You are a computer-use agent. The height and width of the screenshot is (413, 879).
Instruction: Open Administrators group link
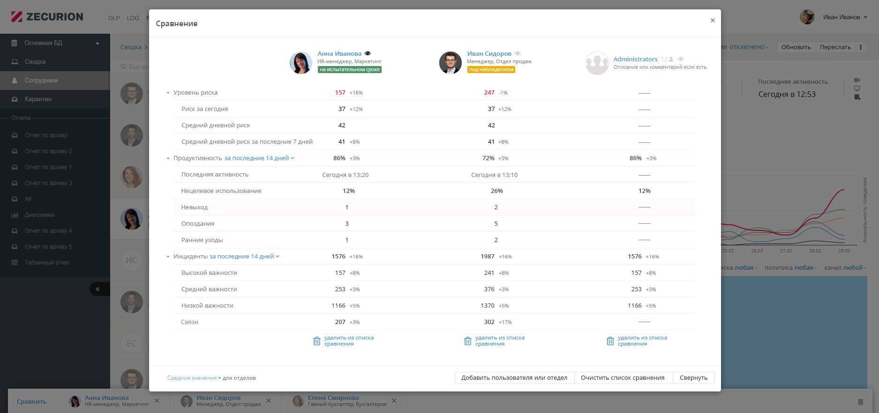635,59
